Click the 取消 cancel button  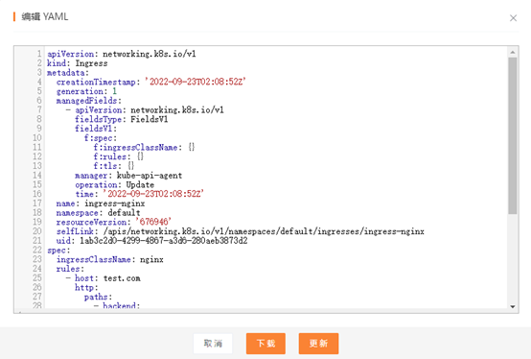click(213, 344)
